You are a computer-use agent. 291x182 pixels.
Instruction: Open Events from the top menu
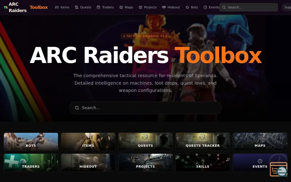(212, 7)
